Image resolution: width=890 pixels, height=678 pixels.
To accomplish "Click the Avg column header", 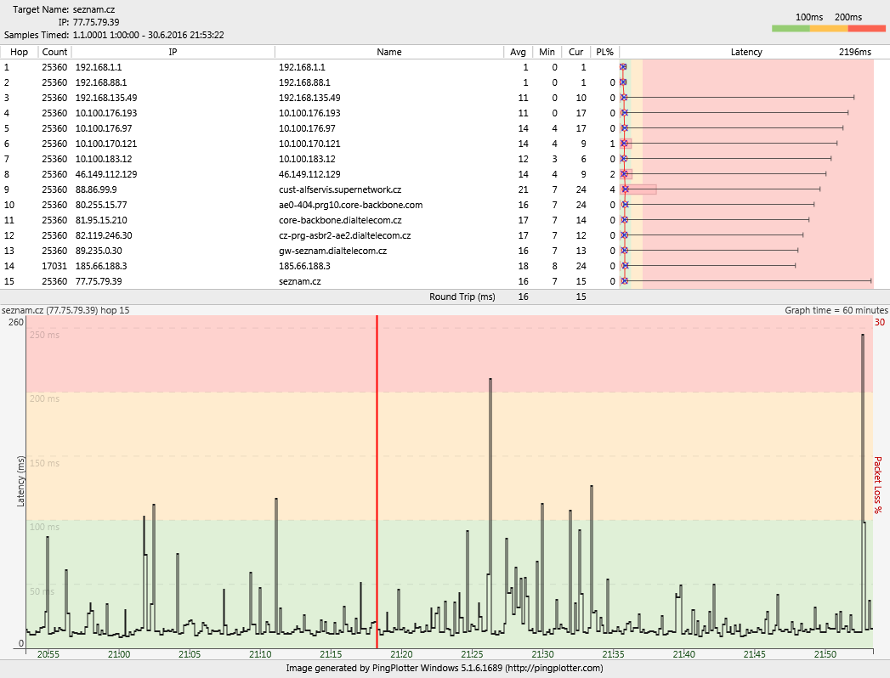I will pyautogui.click(x=518, y=52).
